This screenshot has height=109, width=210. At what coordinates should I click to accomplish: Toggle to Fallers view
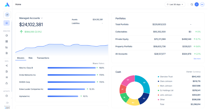click(x=101, y=63)
